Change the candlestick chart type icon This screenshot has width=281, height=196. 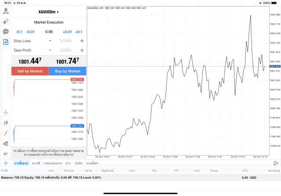click(x=6, y=123)
